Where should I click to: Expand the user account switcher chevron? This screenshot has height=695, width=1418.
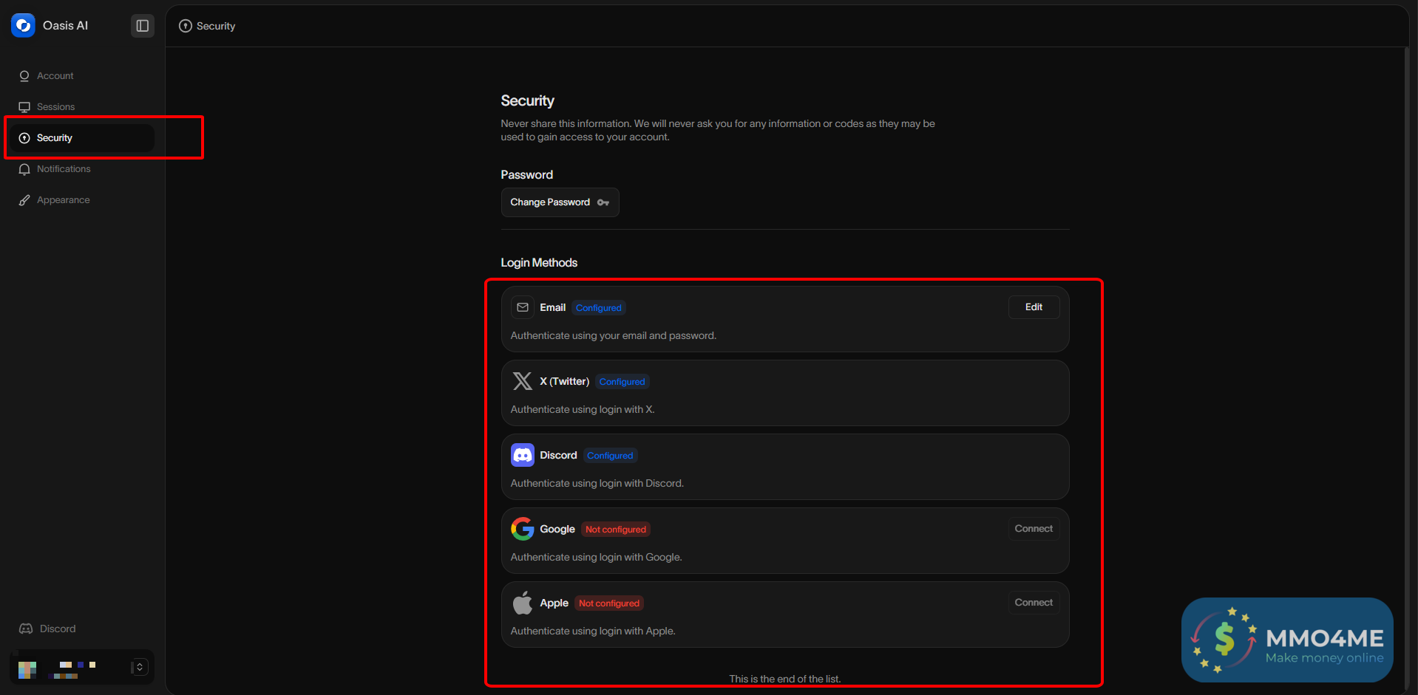tap(140, 667)
